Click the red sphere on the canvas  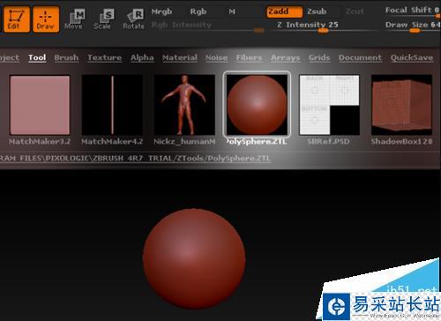(x=194, y=258)
